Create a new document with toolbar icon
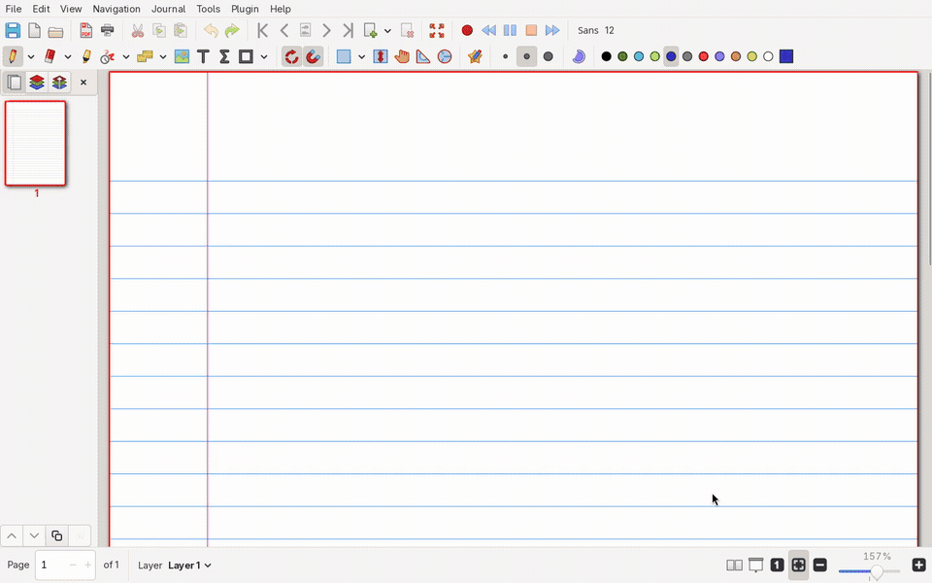Screen dimensions: 932x583 (x=35, y=30)
